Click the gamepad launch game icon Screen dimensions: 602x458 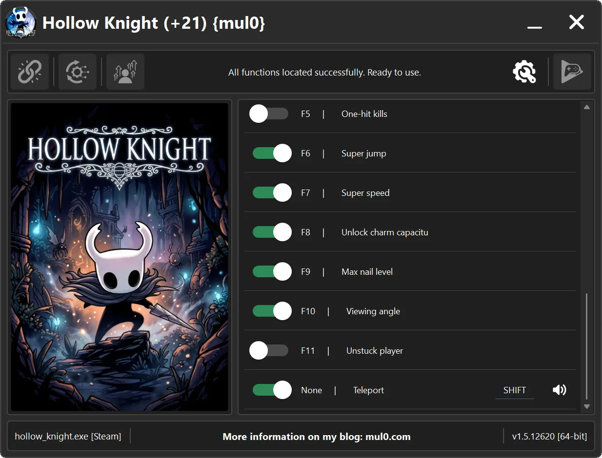(x=572, y=72)
